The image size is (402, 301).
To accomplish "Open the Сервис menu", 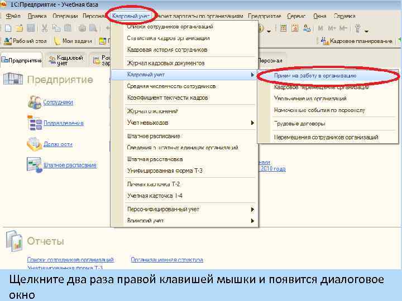I will click(296, 16).
